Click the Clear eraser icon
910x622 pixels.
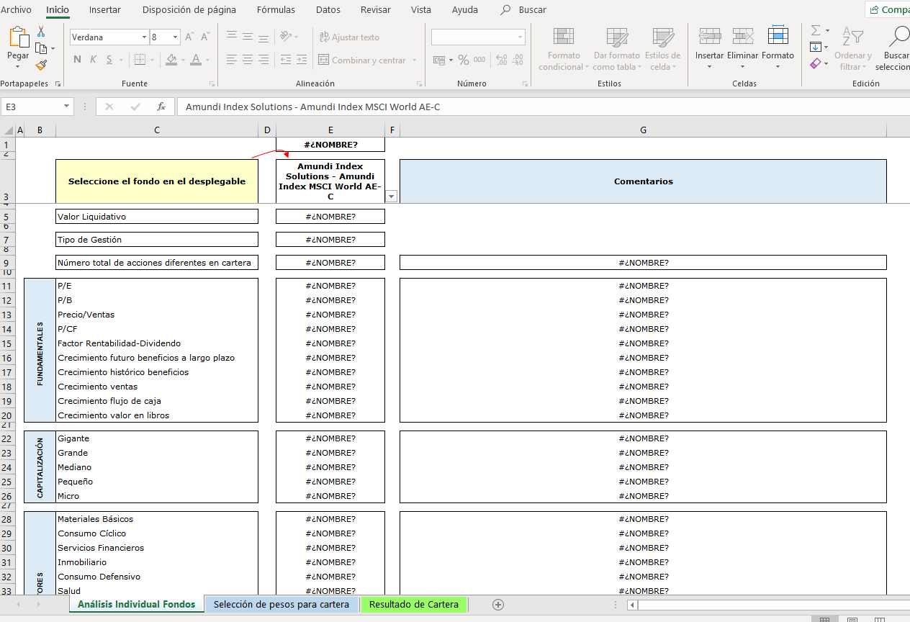(816, 63)
